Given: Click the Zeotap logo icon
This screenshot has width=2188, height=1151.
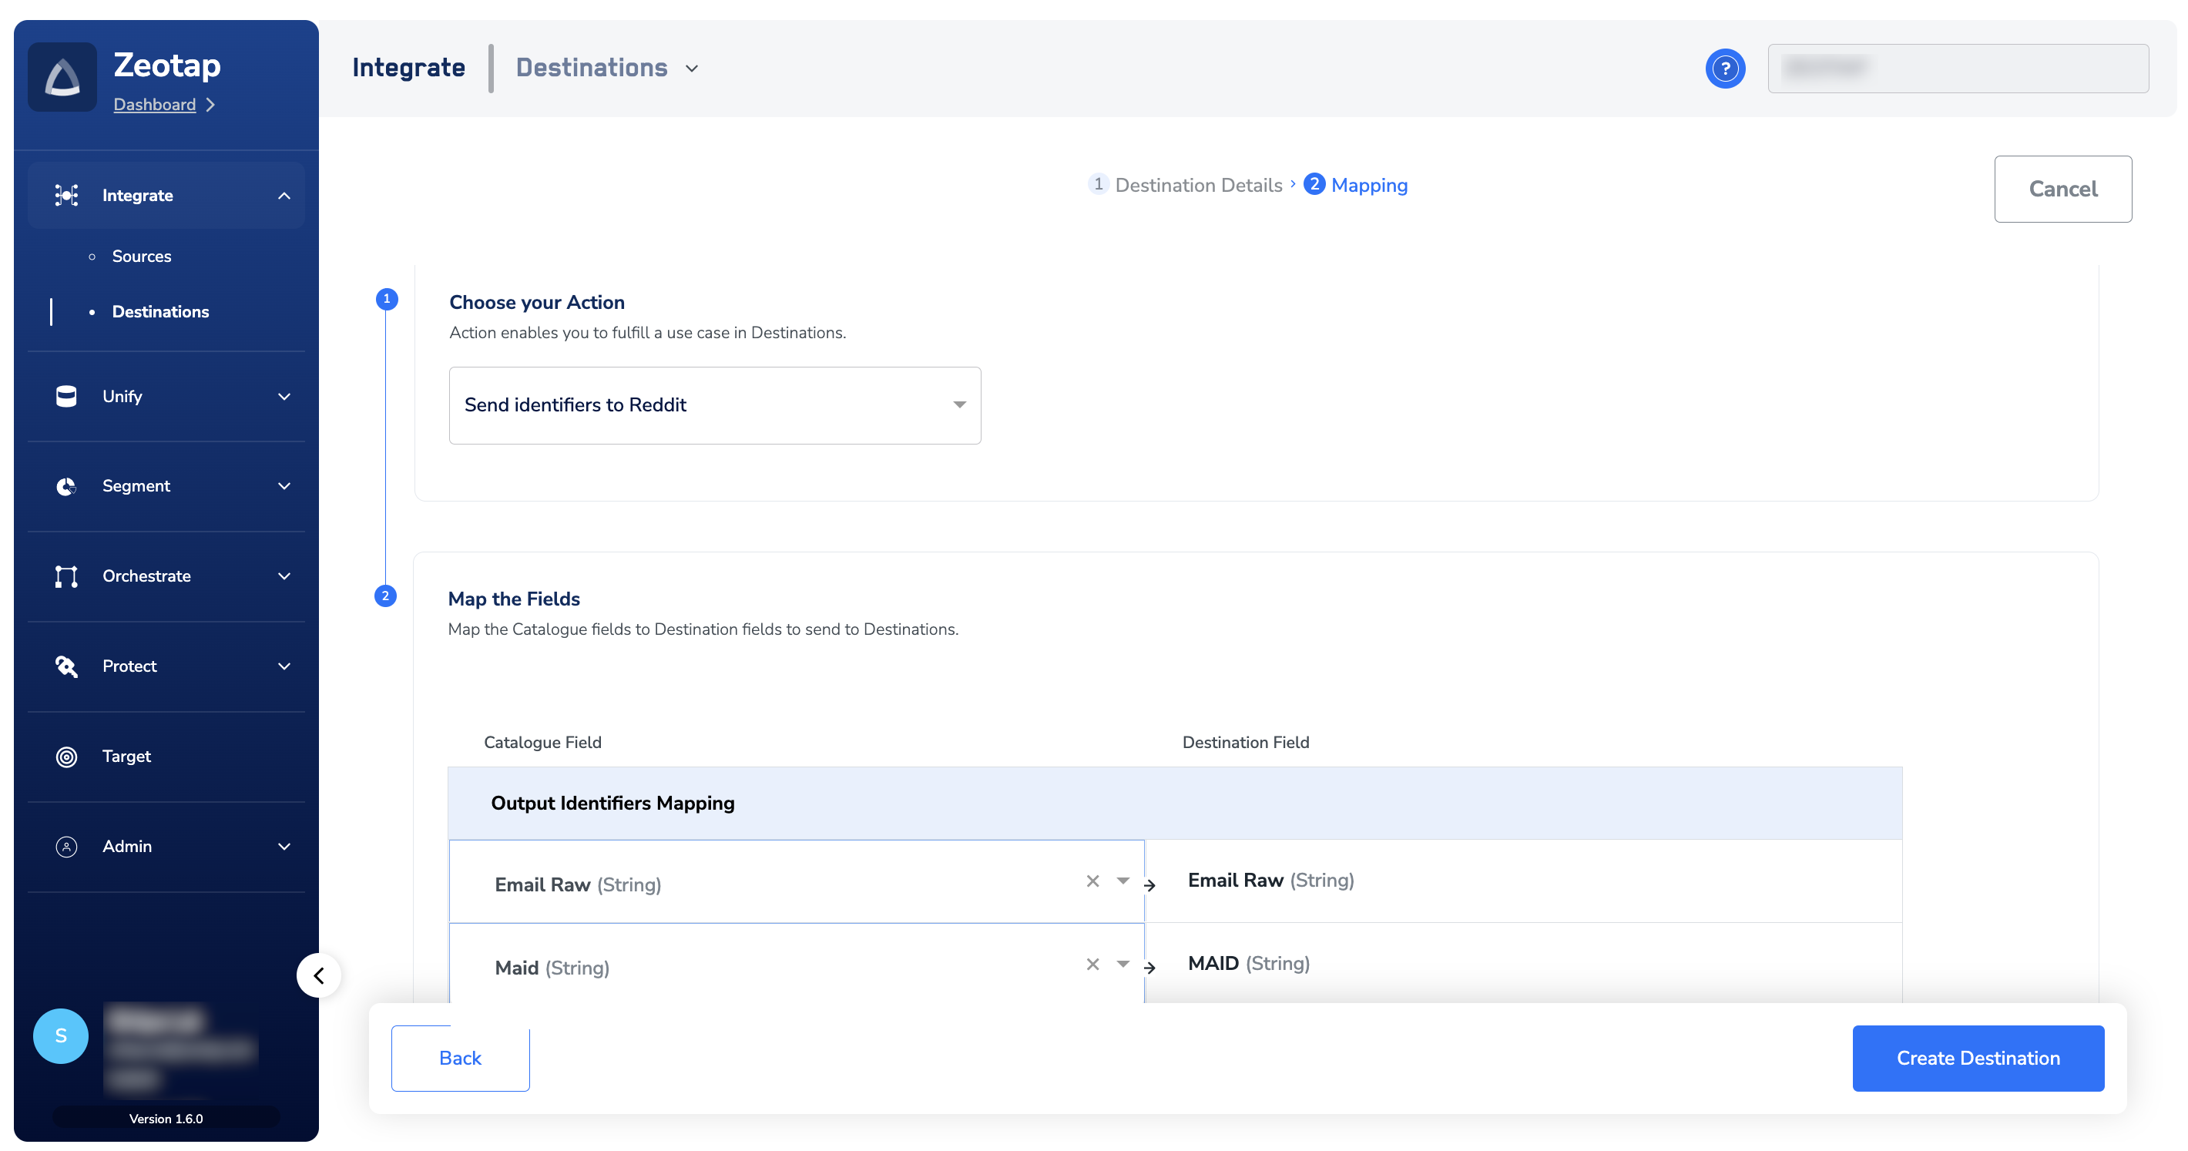Looking at the screenshot, I should [62, 77].
